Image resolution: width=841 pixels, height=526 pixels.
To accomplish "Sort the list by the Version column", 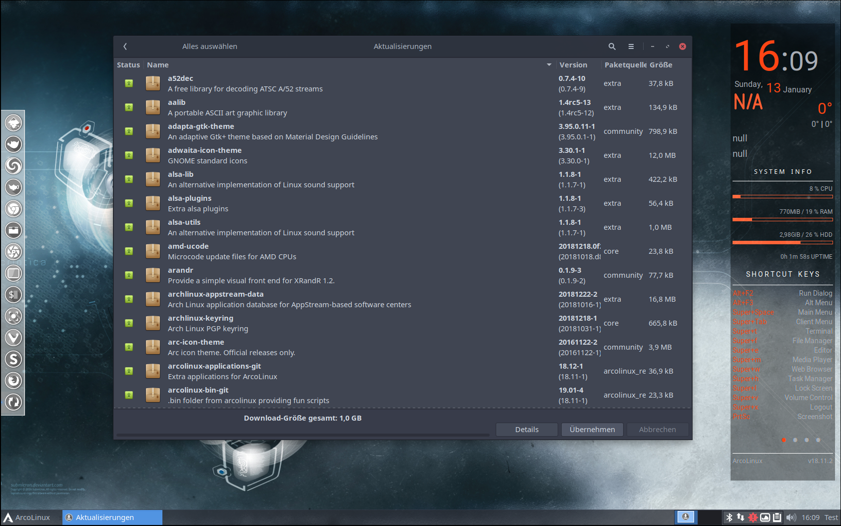I will [573, 65].
